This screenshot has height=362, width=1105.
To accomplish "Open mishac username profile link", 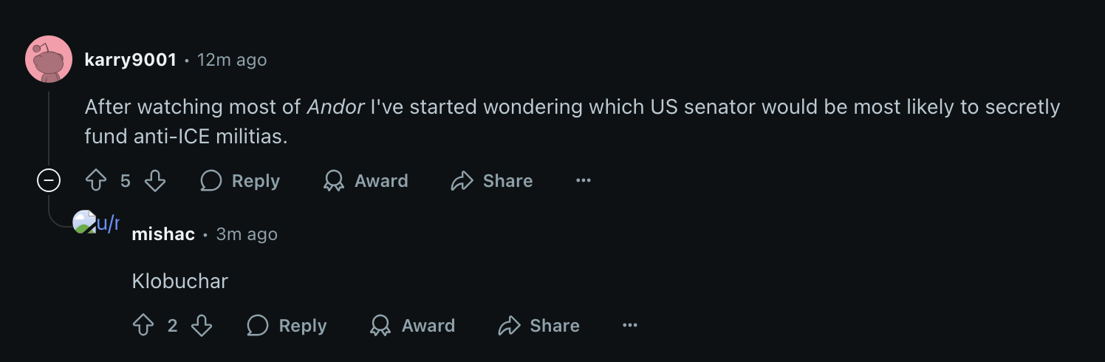I will pos(163,234).
